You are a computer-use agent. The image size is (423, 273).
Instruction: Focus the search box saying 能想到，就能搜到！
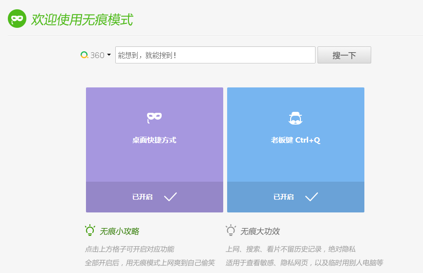pyautogui.click(x=215, y=55)
